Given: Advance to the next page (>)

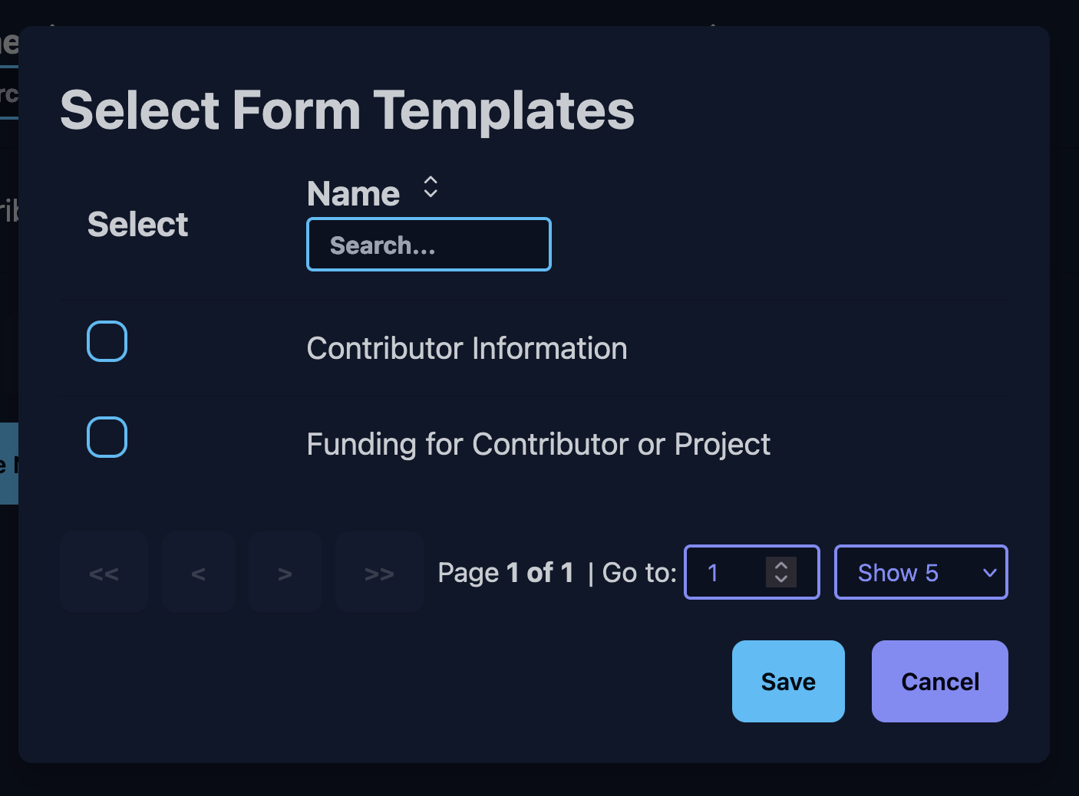Looking at the screenshot, I should coord(285,573).
